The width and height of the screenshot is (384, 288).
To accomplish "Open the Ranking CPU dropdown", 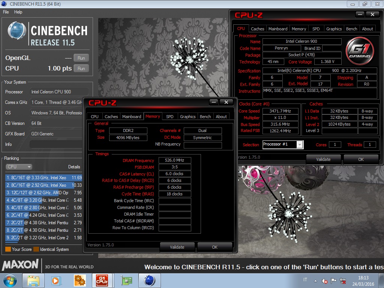I will click(19, 167).
